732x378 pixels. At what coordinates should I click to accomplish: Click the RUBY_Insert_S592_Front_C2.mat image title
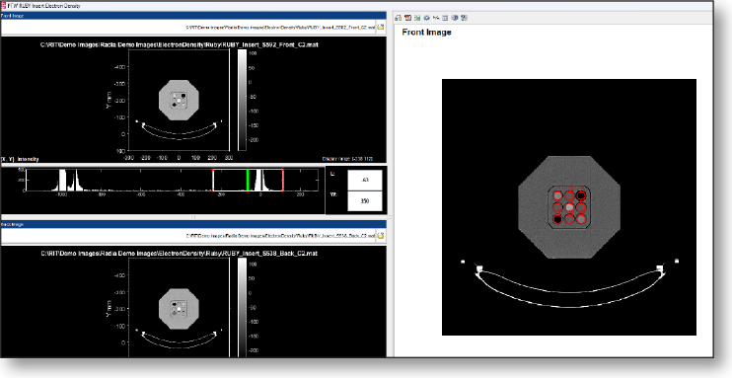(180, 44)
